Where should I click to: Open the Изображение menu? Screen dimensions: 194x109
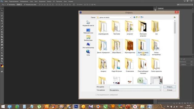pyautogui.click(x=24, y=1)
